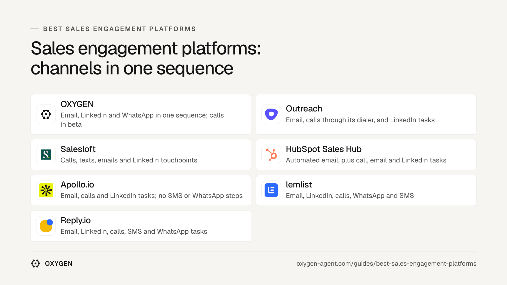Click the Salesloft logo icon
This screenshot has height=285, width=507.
[46, 155]
